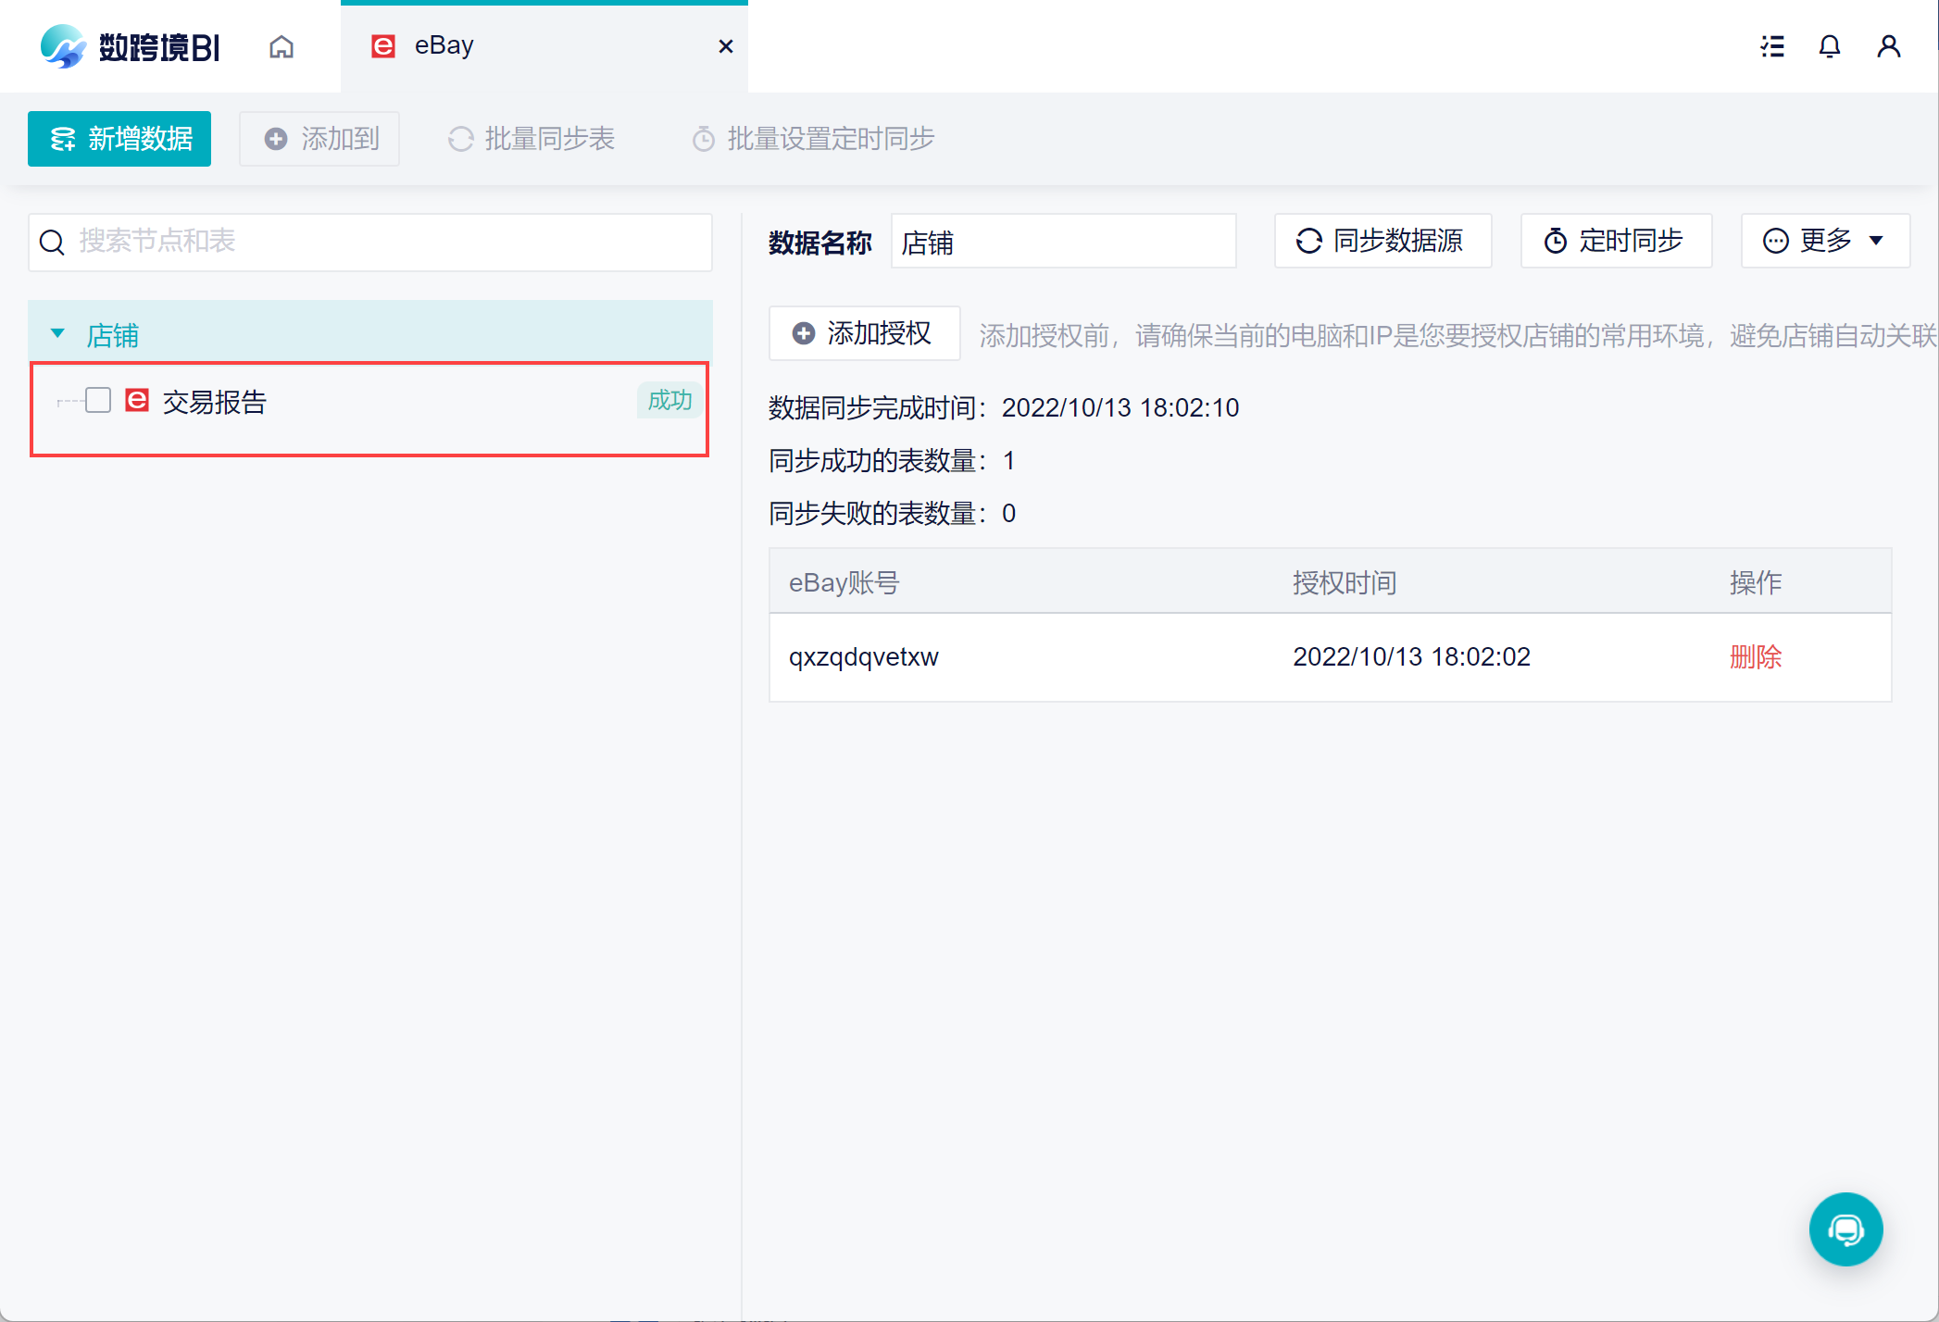This screenshot has width=1939, height=1322.
Task: Close the eBay tab
Action: (726, 46)
